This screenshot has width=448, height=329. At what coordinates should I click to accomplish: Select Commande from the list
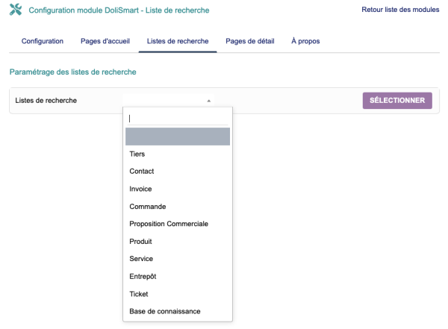click(147, 206)
